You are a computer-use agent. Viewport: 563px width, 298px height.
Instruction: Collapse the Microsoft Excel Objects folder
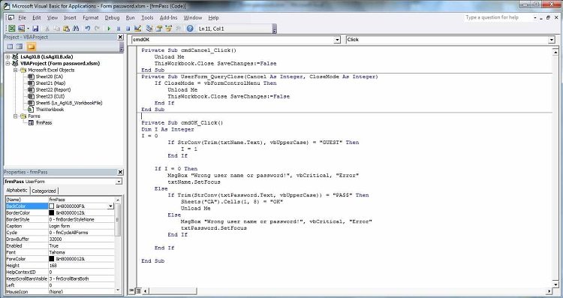16,70
